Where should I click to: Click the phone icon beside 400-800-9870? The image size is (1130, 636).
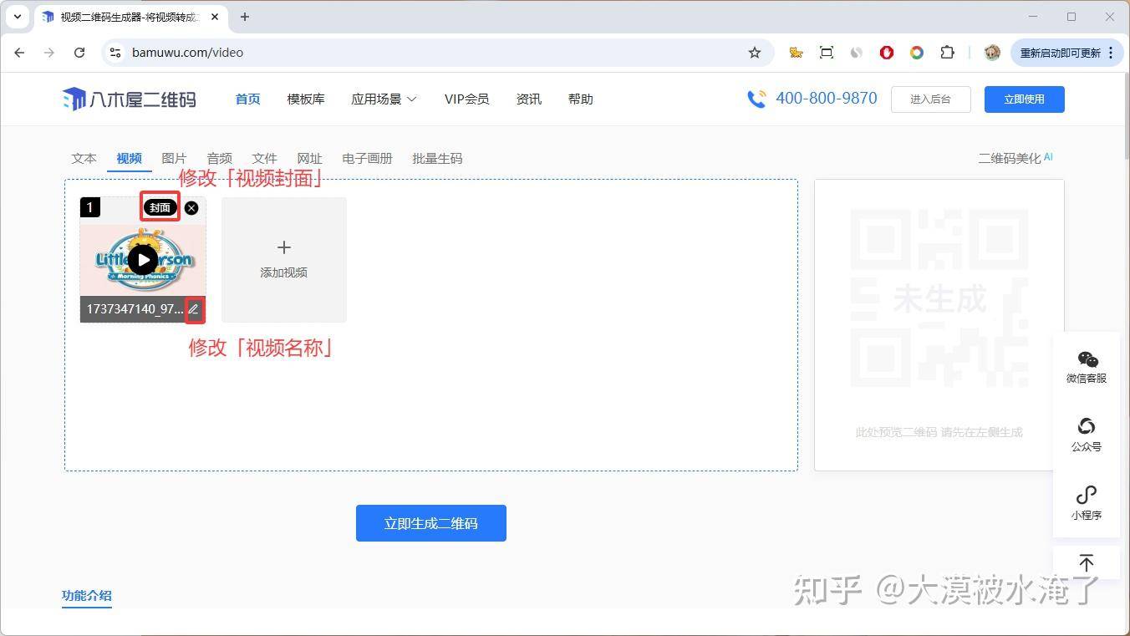tap(756, 99)
